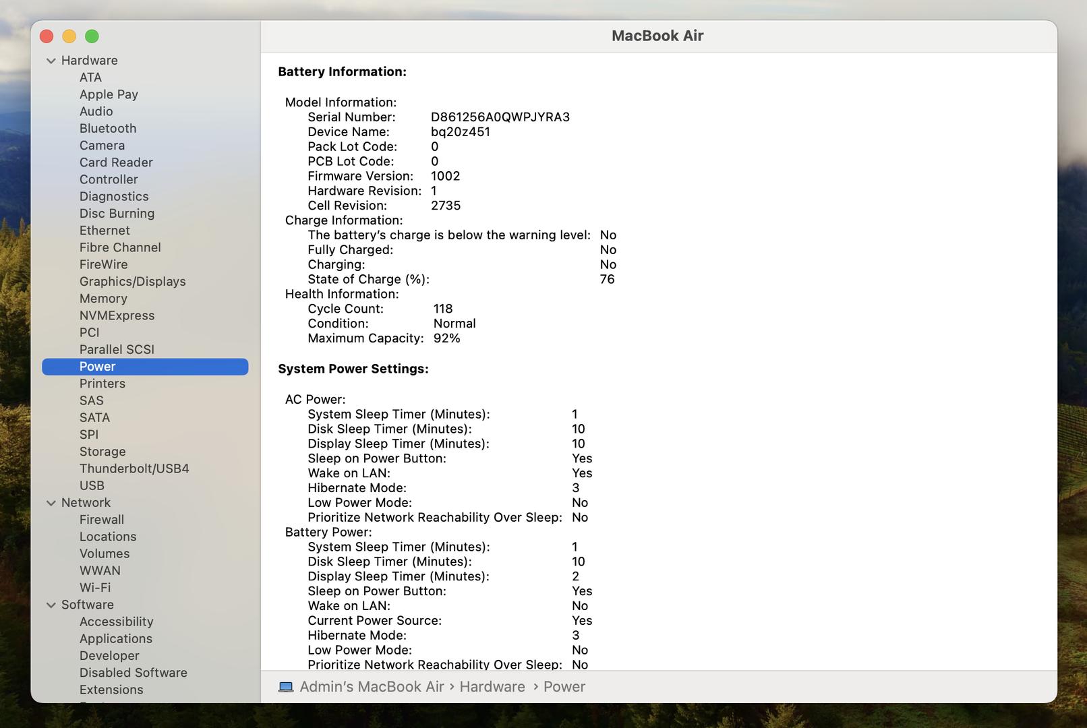Viewport: 1087px width, 728px height.
Task: Click the Hardware section header label
Action: (89, 61)
